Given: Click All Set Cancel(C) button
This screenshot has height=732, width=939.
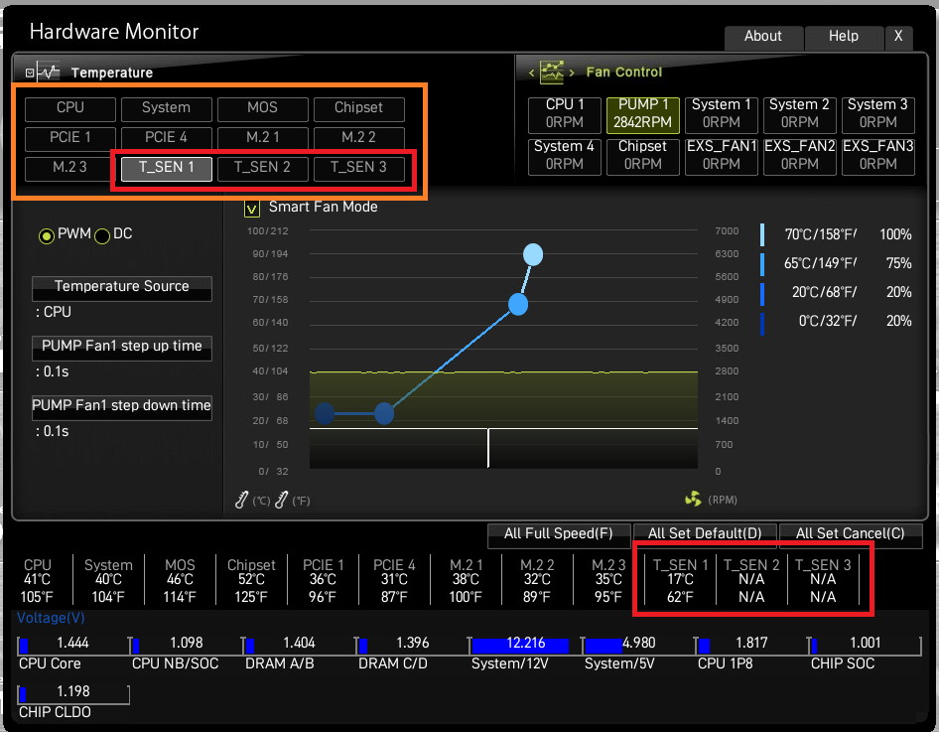Looking at the screenshot, I should (851, 534).
